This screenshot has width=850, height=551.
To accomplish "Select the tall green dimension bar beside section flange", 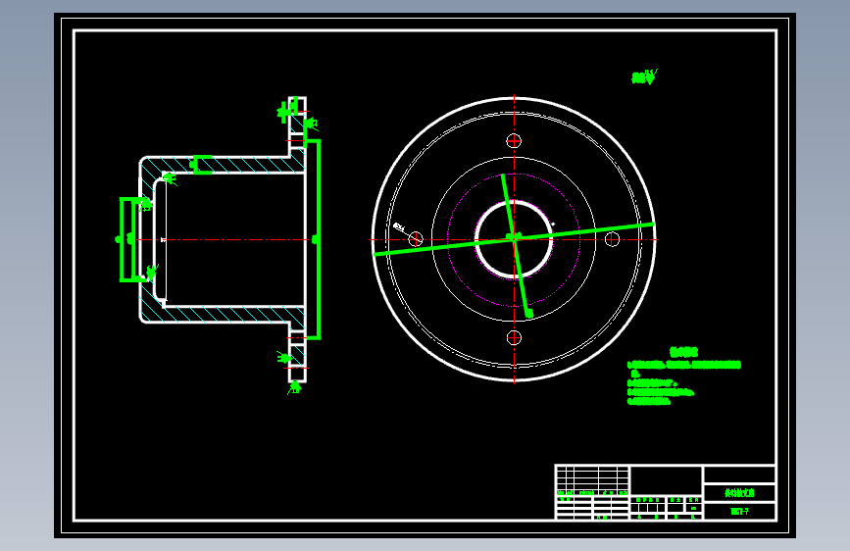I will [x=319, y=239].
